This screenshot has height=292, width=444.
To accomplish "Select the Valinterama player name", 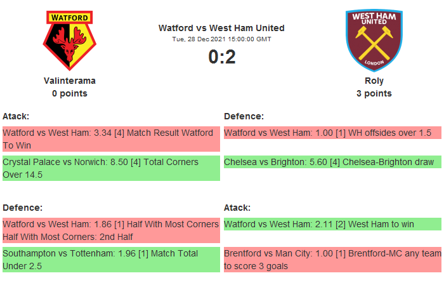I will point(70,81).
